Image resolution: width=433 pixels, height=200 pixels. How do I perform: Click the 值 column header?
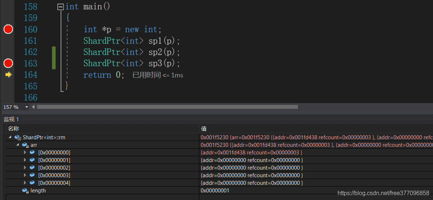(204, 129)
